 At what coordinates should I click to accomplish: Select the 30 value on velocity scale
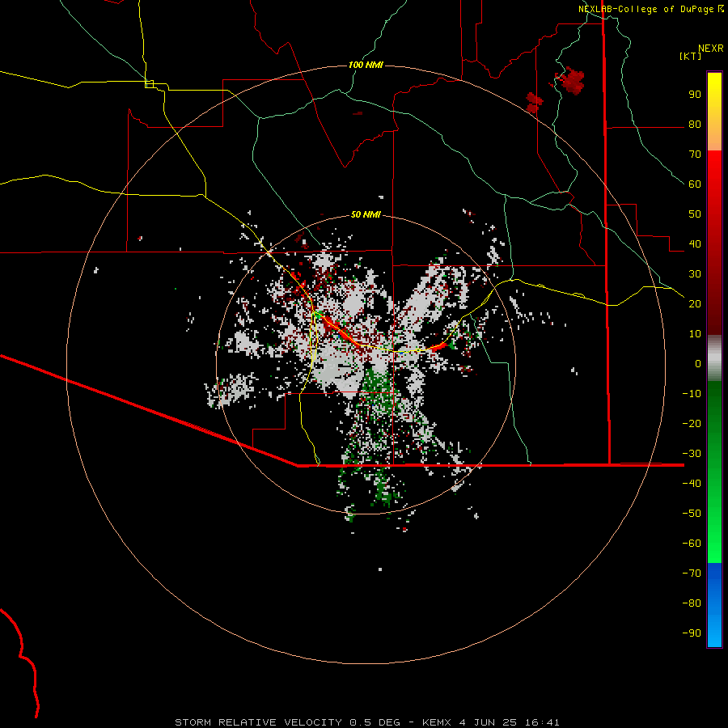[x=695, y=274]
